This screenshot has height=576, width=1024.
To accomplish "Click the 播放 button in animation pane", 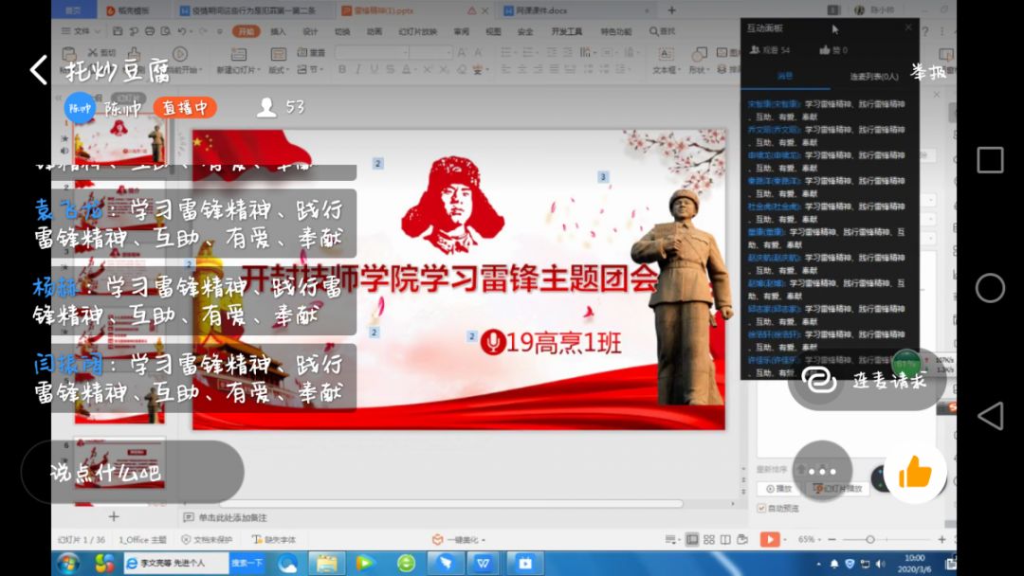I will (779, 488).
